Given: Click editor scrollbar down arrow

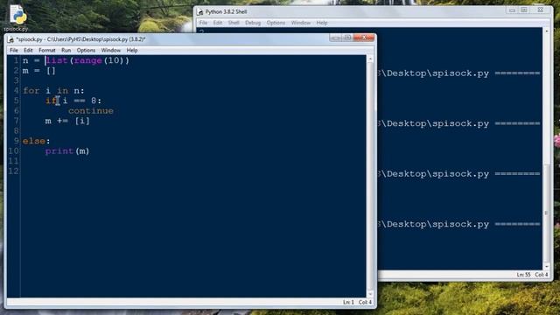Looking at the screenshot, I should pos(370,294).
